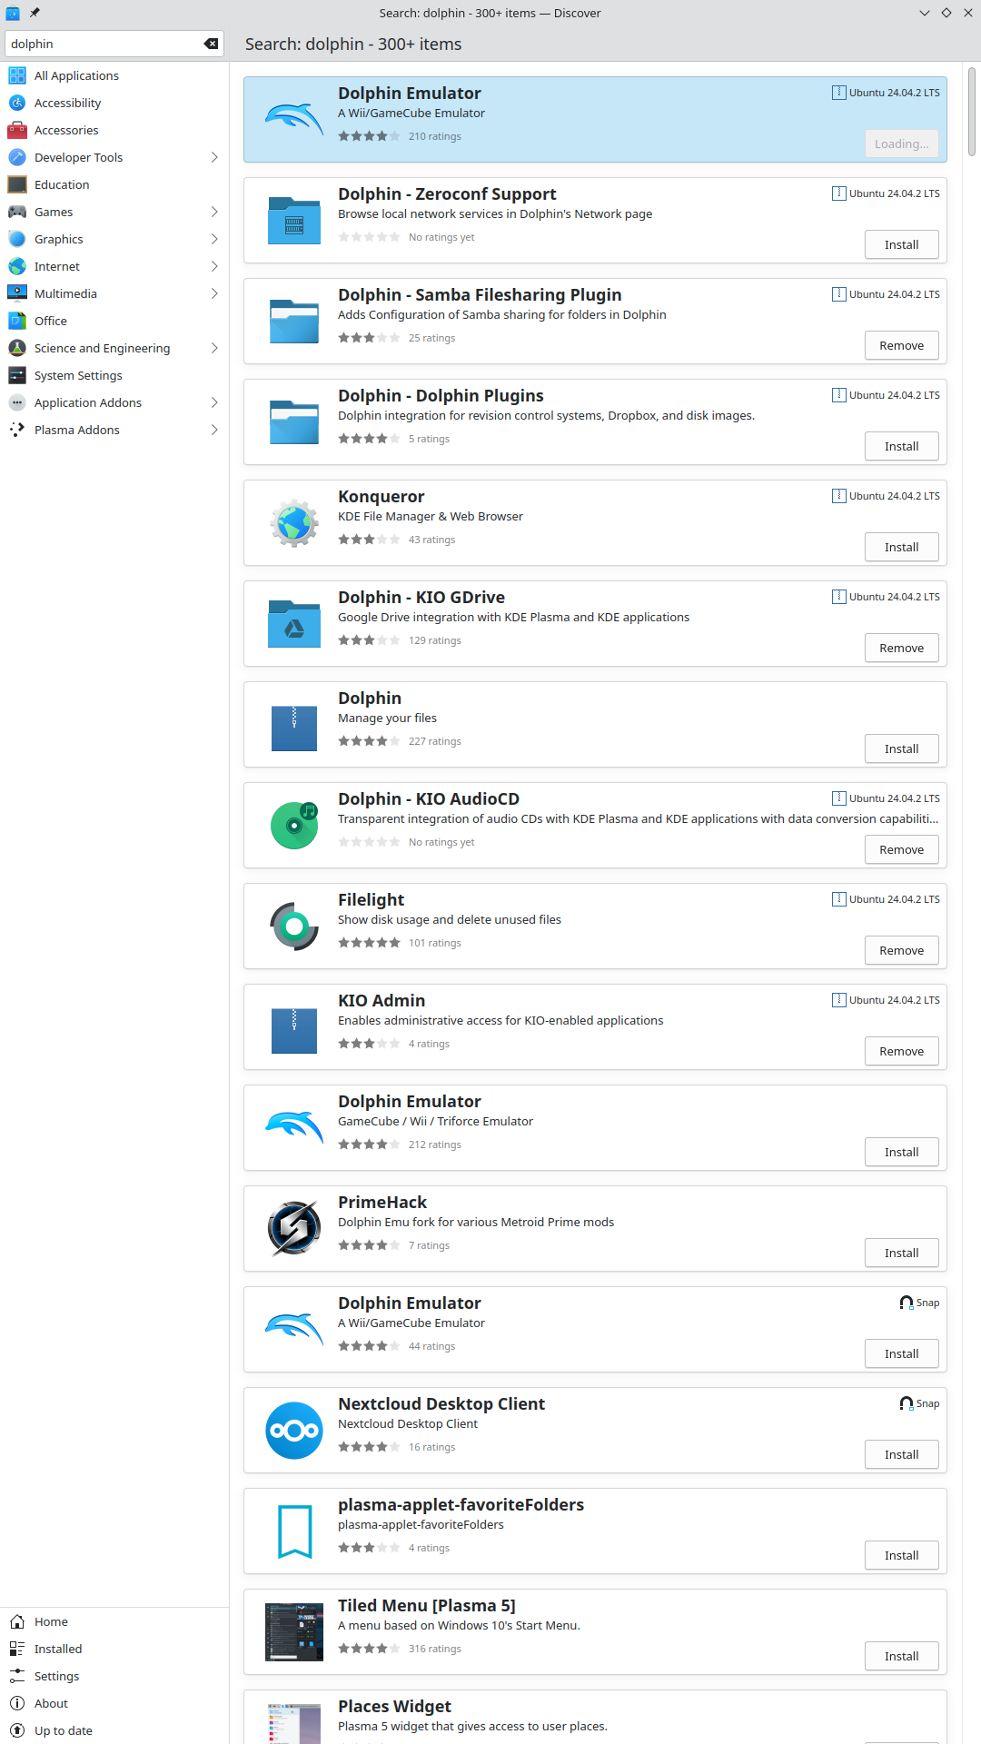The width and height of the screenshot is (981, 1744).
Task: Expand the Internet category chevron
Action: [x=214, y=266]
